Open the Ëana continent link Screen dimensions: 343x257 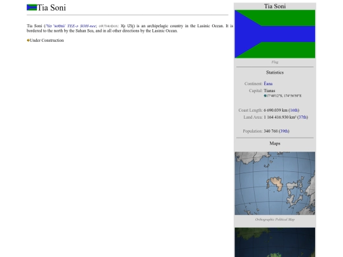click(268, 84)
